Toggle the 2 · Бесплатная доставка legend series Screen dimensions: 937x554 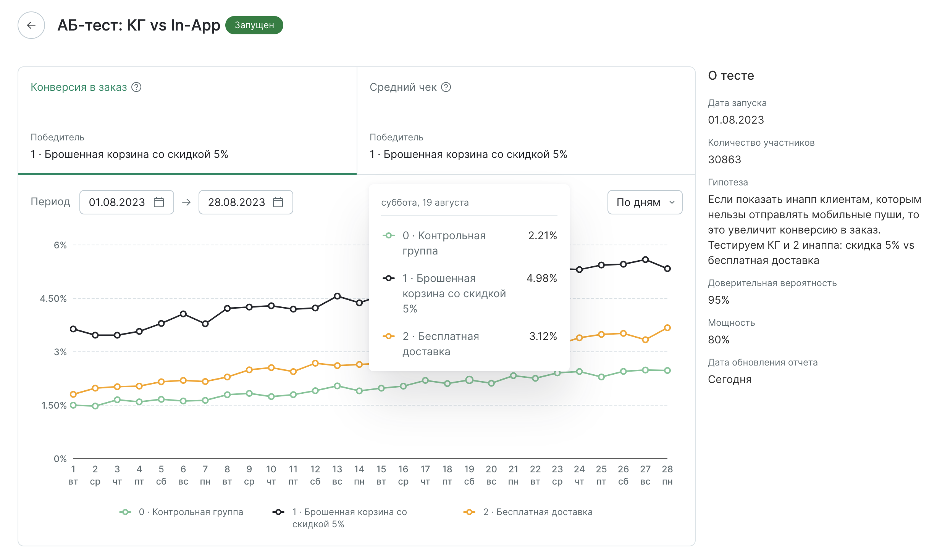(528, 512)
